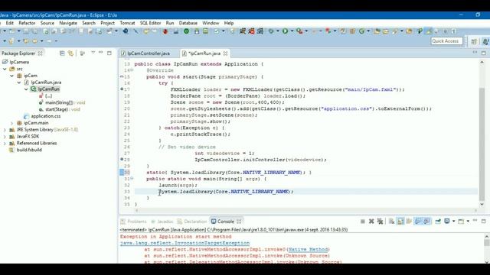Click the InvocationTargetException link in console
This screenshot has width=490, height=275.
(x=185, y=243)
